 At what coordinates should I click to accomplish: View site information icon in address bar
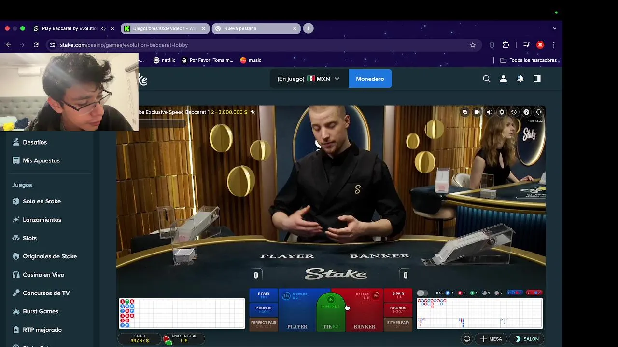click(x=52, y=45)
